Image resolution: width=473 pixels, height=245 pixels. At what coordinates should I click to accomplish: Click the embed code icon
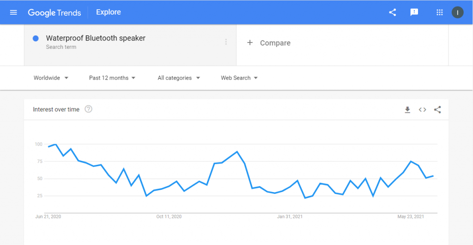coord(422,110)
